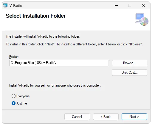The height and width of the screenshot is (126, 152).
Task: Click the V-Radio window title text
Action: [16, 6]
